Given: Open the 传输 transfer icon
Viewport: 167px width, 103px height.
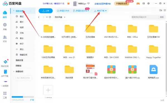Looking at the screenshot, I should pyautogui.click(x=5, y=25).
